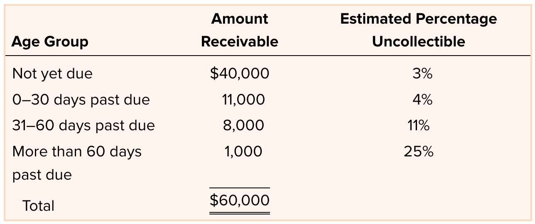This screenshot has width=535, height=224.
Task: Click the Total row label
Action: pos(39,205)
